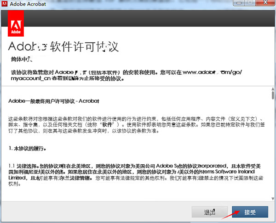Viewport: 276px width, 223px height.
Task: Click the 退出 (Exit) button
Action: point(210,212)
